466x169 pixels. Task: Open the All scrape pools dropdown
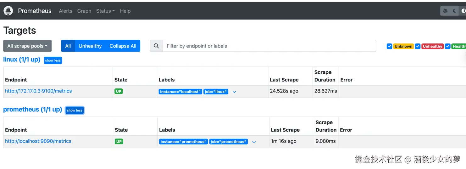tap(27, 46)
